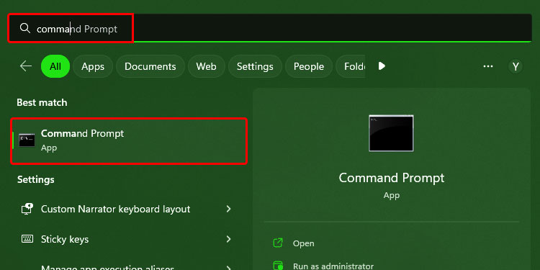Screen dimensions: 540x270
Task: Expand chevron beside Manage app execution aliases
Action: click(228, 268)
